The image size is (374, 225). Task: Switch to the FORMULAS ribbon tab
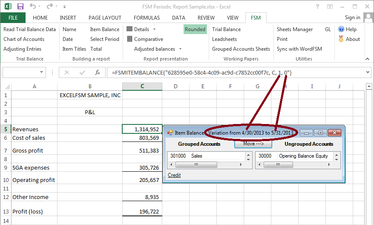pos(147,18)
